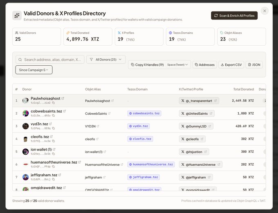The height and width of the screenshot is (213, 278).
Task: Open vyd3n.tez donor external link icon
Action: [50, 124]
